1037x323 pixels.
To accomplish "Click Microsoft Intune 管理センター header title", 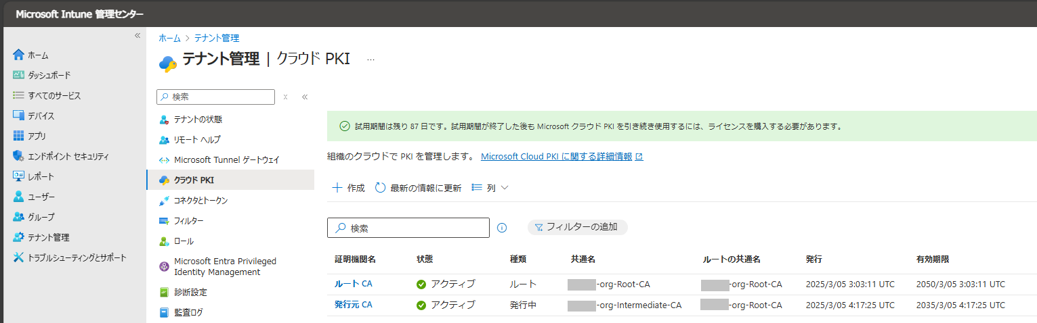I will (x=79, y=14).
